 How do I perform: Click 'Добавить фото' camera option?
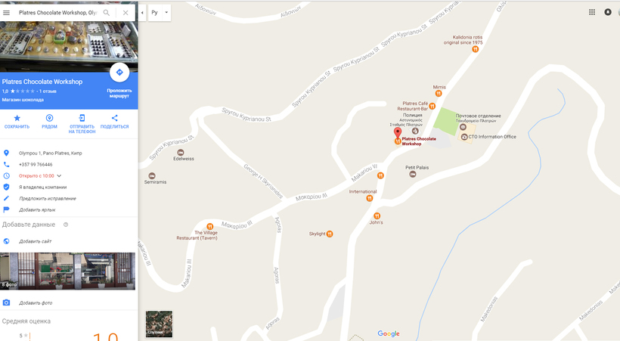(36, 303)
